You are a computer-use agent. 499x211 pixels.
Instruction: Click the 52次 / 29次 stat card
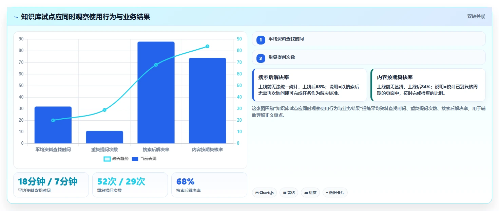pos(130,185)
